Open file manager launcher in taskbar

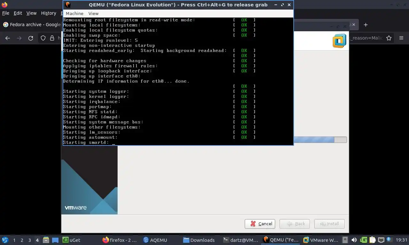click(46, 240)
